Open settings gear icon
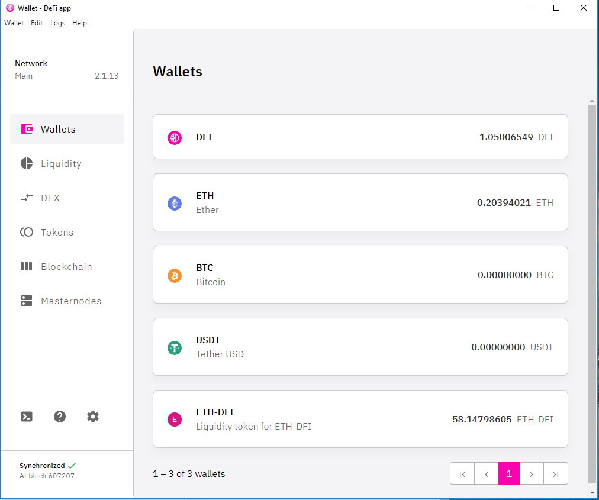The image size is (599, 500). [93, 417]
